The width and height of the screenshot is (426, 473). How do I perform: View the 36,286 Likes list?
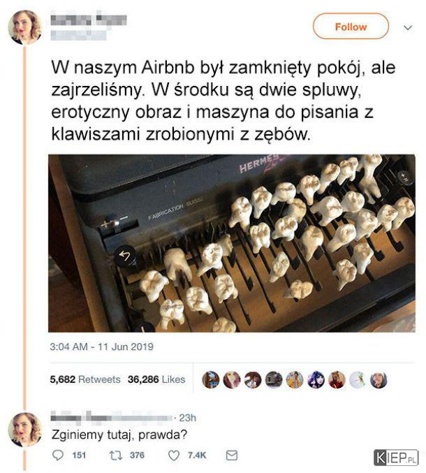(x=156, y=379)
